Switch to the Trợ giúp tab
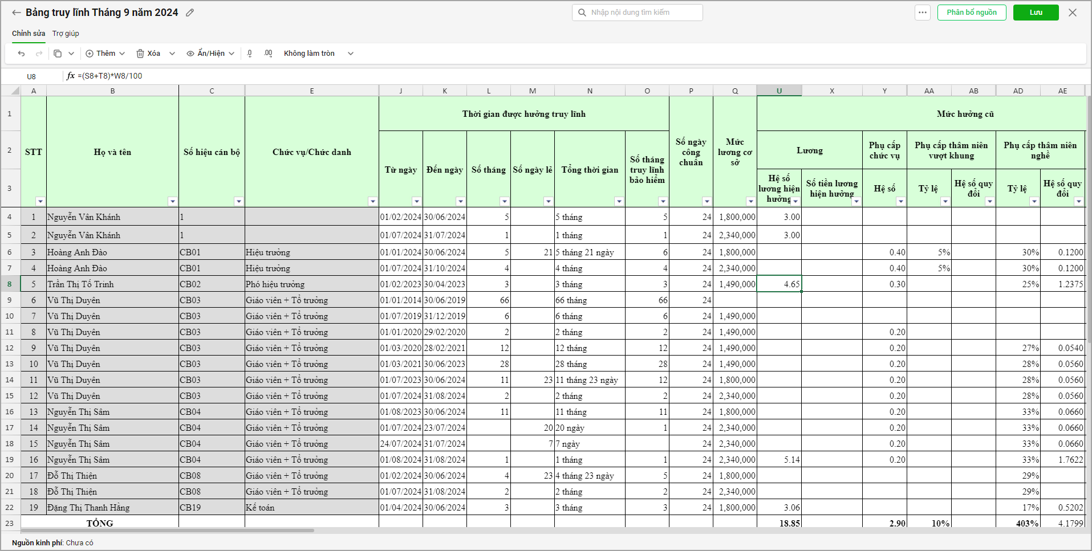This screenshot has height=551, width=1092. [x=66, y=34]
